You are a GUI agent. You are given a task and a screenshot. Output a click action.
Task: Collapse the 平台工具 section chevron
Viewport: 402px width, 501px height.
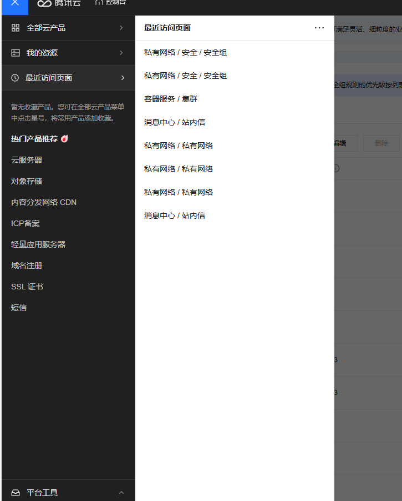(121, 493)
